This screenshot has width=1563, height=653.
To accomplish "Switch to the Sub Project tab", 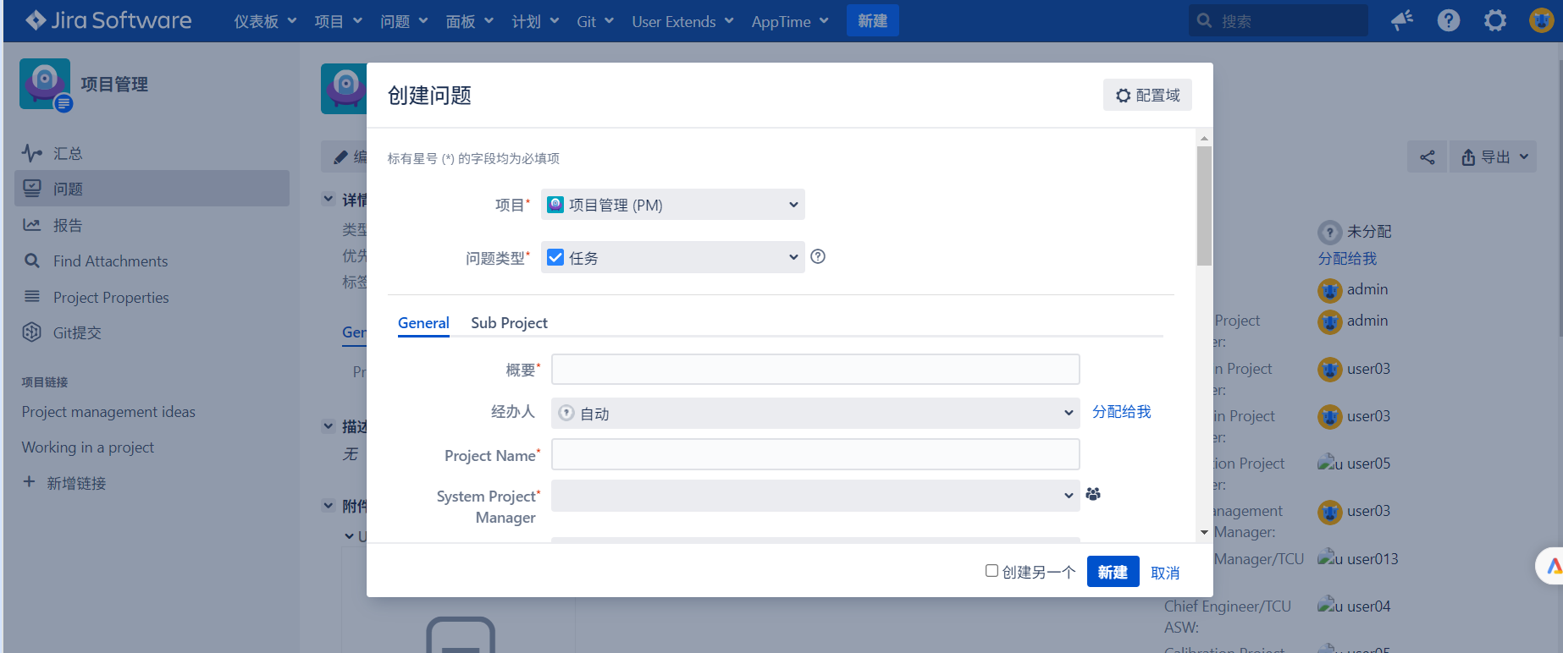I will [509, 322].
